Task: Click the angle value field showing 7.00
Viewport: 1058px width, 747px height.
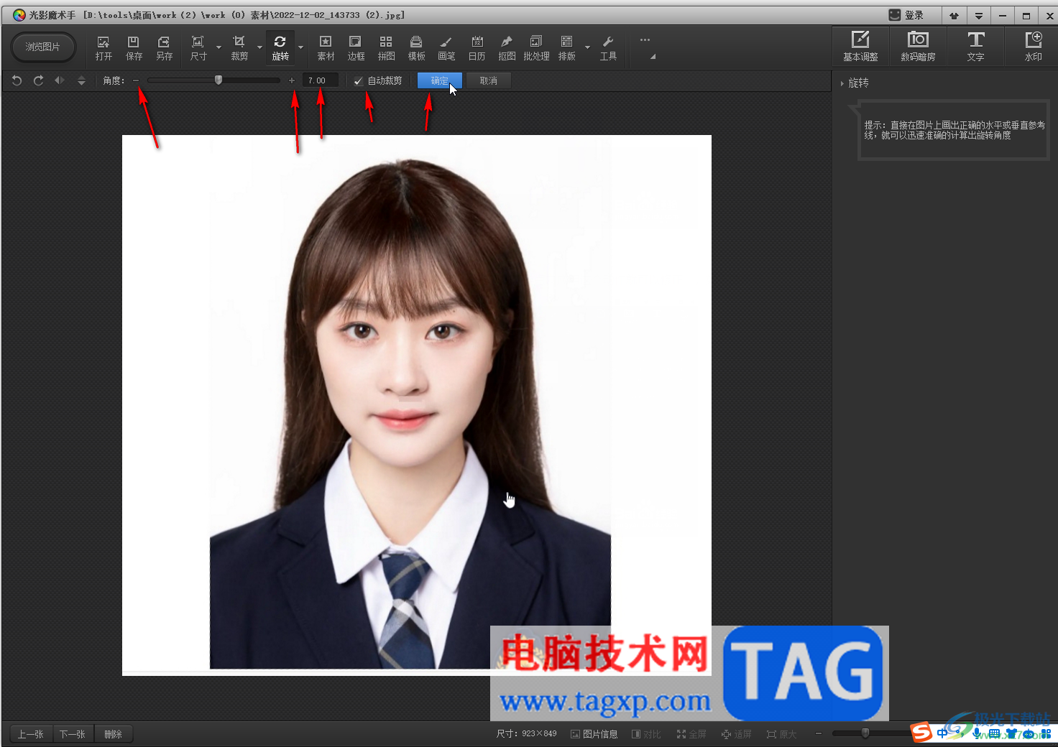Action: [x=321, y=81]
